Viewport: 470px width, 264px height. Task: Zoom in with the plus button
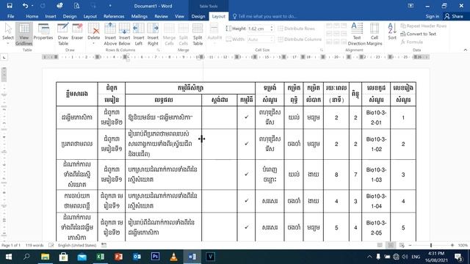pyautogui.click(x=452, y=245)
